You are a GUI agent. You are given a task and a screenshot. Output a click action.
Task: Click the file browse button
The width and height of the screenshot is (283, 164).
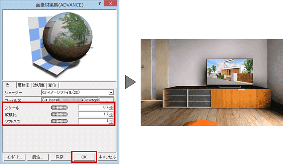(x=107, y=100)
